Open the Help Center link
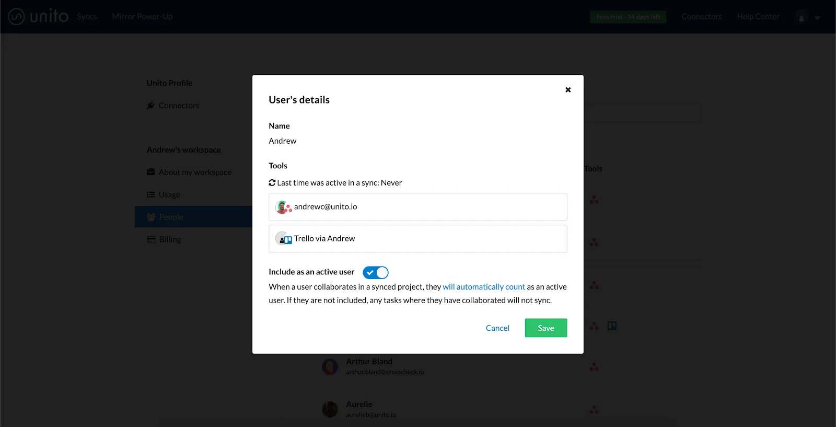 [758, 17]
